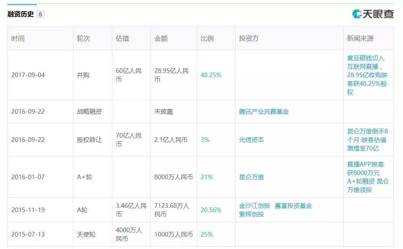Select valuation cell 4000万人民币
This screenshot has width=403, height=249.
coord(129,234)
